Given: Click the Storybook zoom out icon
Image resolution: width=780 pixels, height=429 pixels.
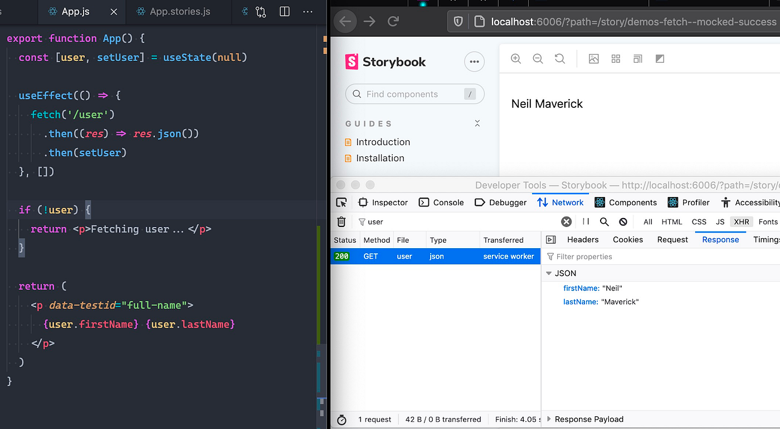Looking at the screenshot, I should point(538,58).
